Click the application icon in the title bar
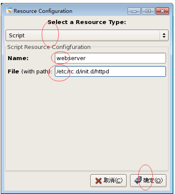175x194 pixels. click(x=9, y=11)
